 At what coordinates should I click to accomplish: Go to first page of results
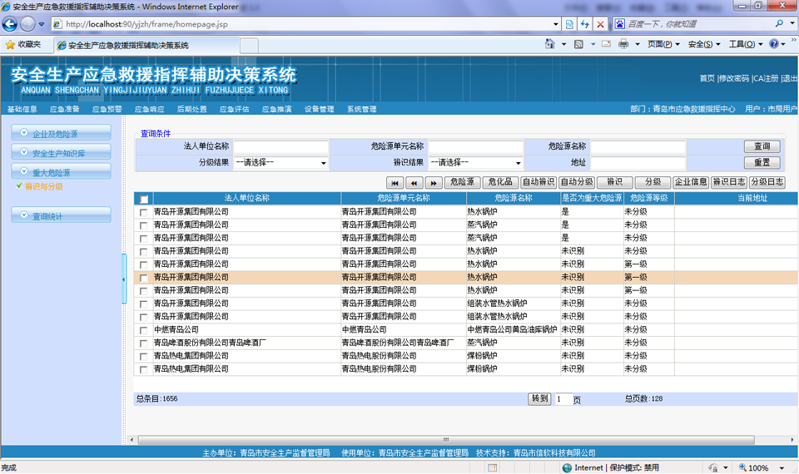pos(395,182)
